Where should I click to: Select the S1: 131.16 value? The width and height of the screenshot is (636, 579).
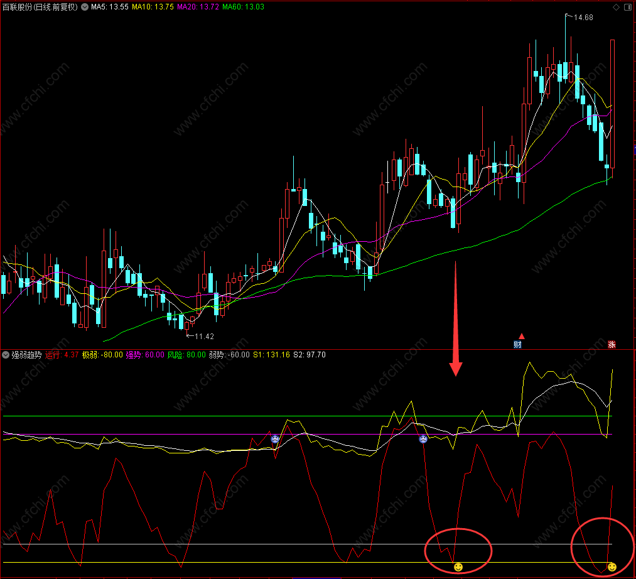[271, 355]
